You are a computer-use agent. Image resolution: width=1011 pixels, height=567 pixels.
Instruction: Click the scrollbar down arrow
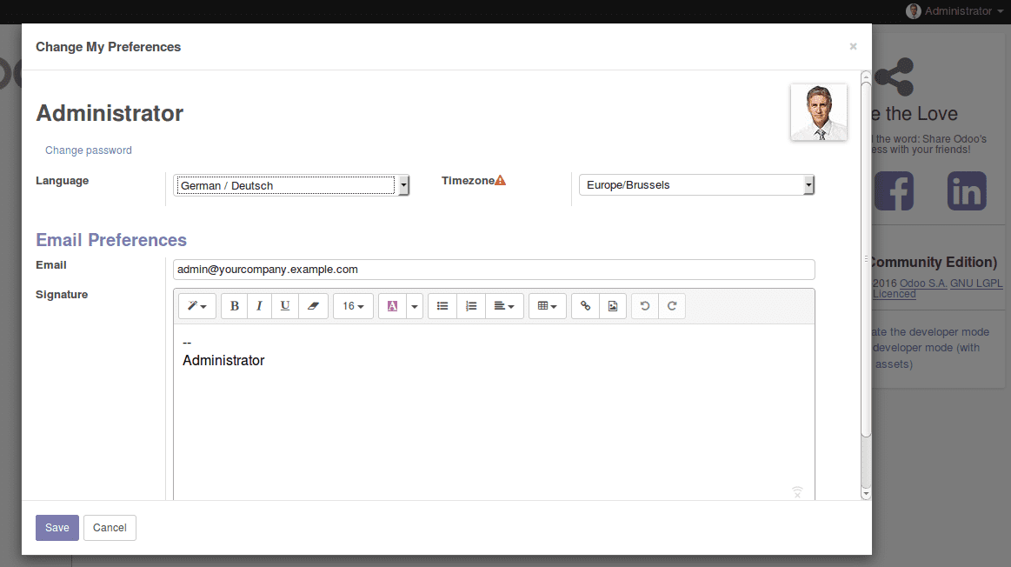(x=866, y=494)
